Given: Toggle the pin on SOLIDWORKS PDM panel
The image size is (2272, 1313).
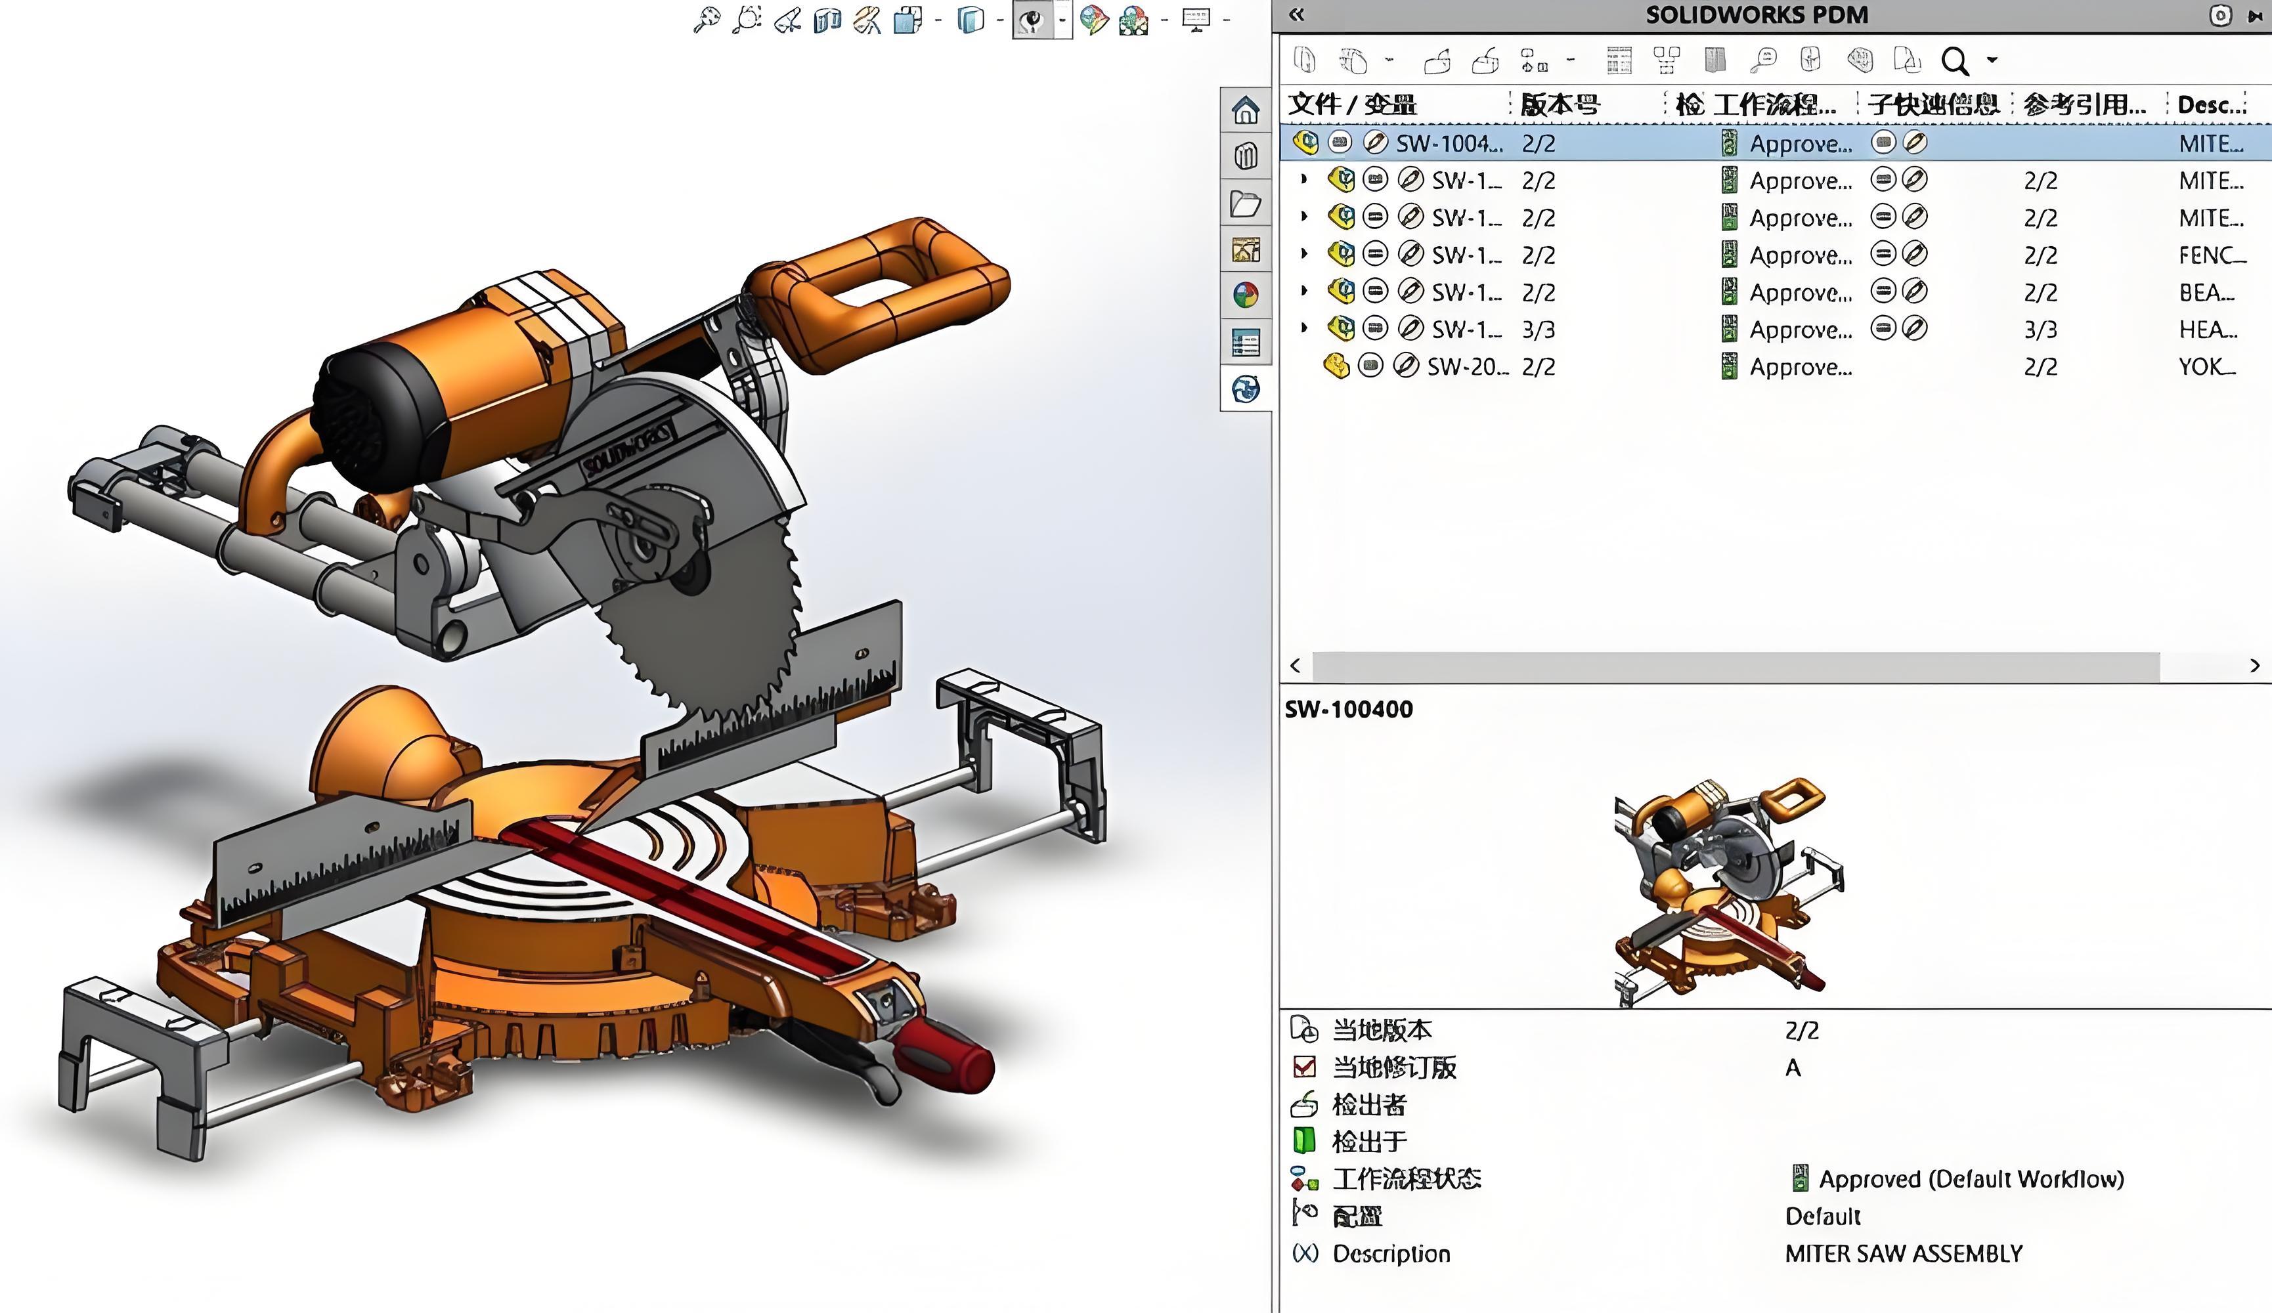Looking at the screenshot, I should [2256, 15].
